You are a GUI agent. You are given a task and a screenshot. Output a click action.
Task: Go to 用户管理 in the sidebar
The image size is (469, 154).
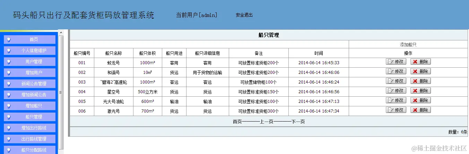point(29,61)
